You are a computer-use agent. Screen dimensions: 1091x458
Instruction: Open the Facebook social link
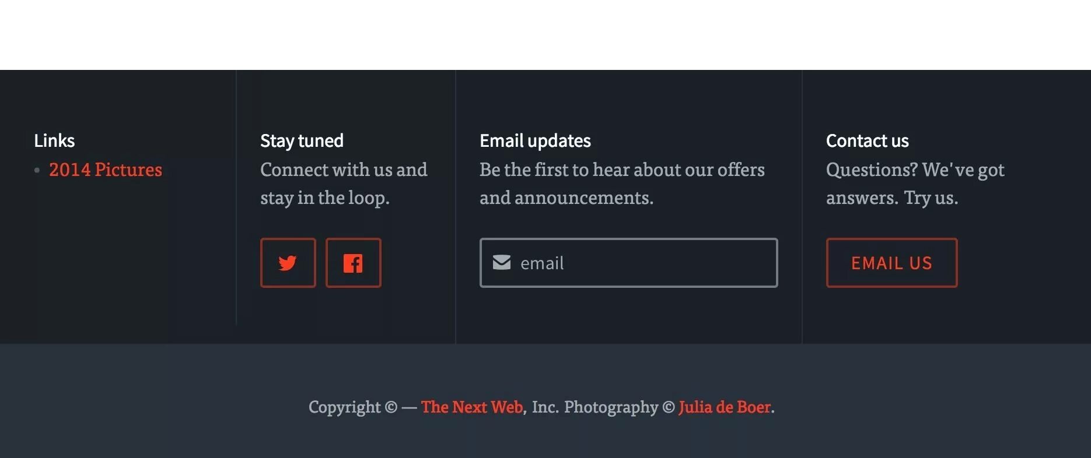pyautogui.click(x=353, y=263)
